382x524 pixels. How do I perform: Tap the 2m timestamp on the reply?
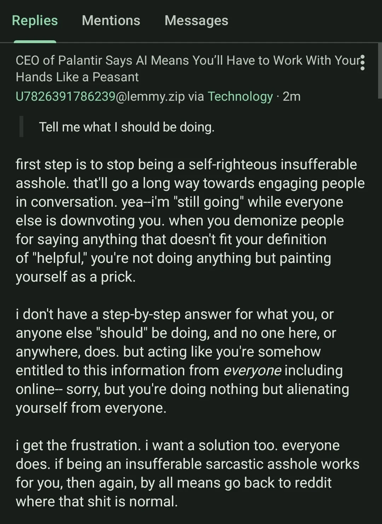click(x=292, y=96)
